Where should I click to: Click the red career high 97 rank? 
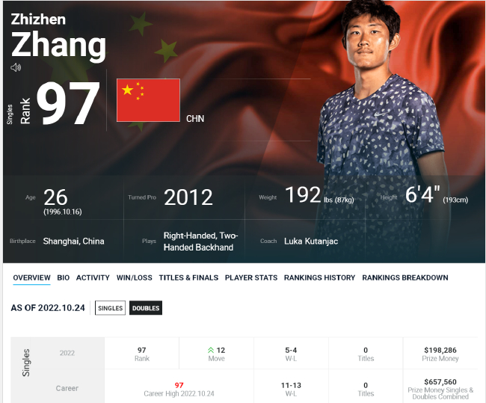pos(179,385)
